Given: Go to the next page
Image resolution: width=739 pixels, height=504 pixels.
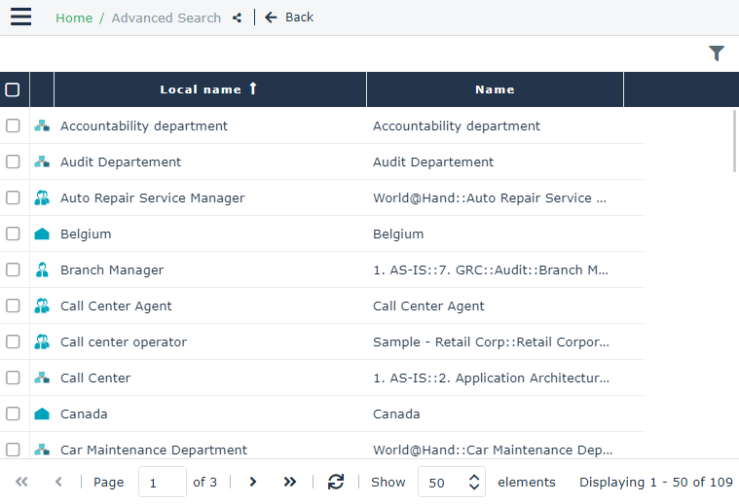Looking at the screenshot, I should 253,482.
